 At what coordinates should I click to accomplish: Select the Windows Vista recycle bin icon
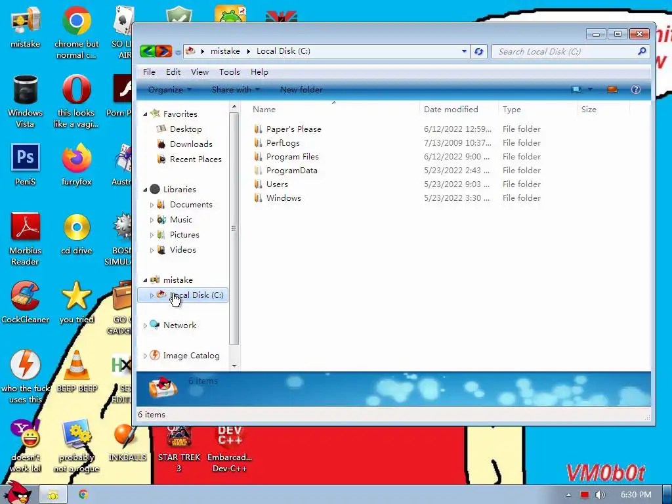click(x=26, y=101)
